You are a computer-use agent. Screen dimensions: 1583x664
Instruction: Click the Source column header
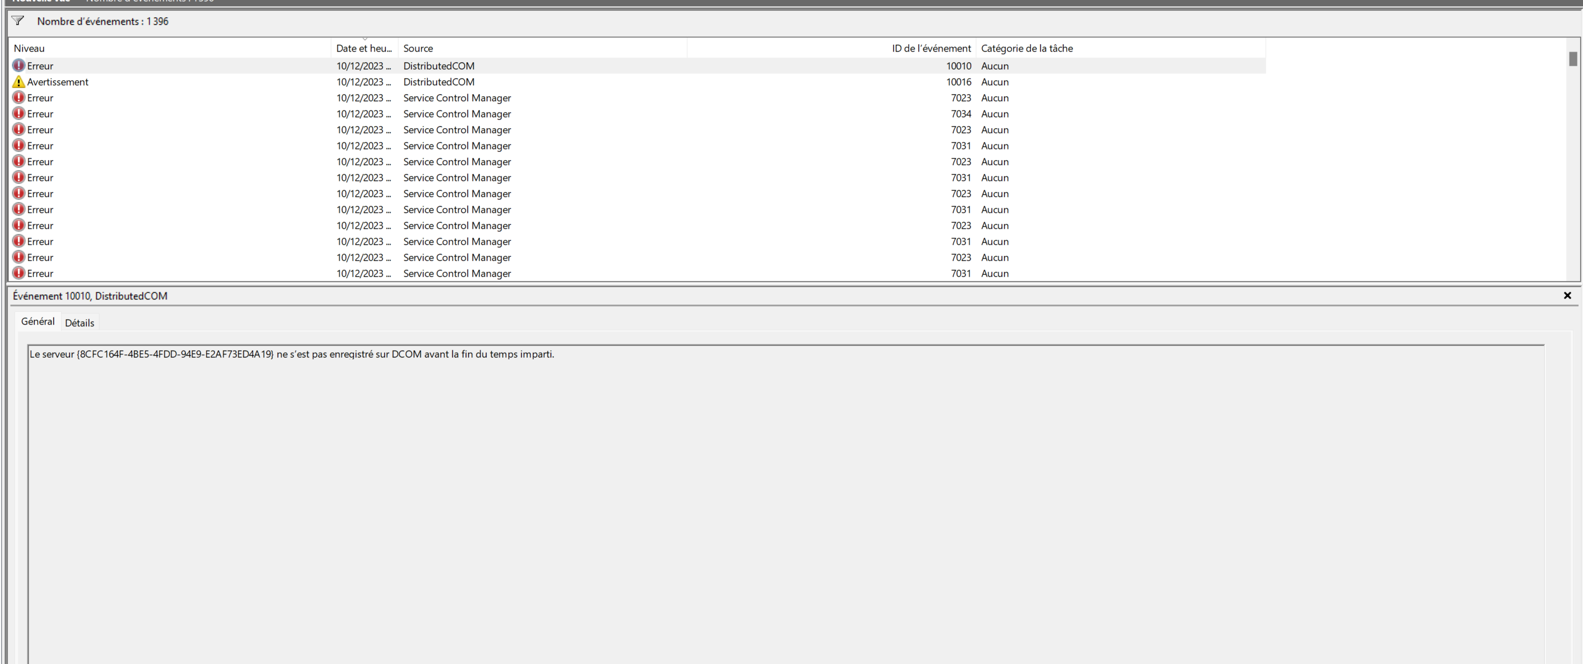(x=418, y=48)
